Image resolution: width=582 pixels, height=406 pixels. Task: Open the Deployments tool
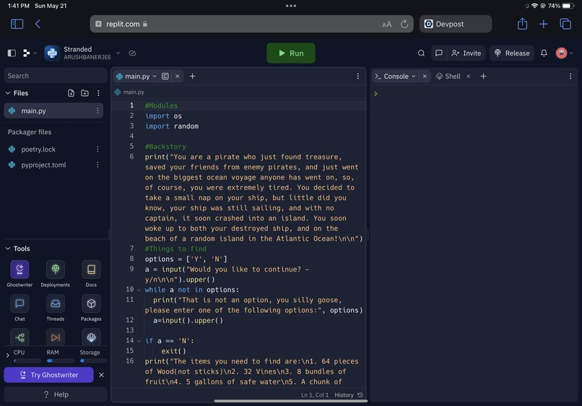point(56,273)
